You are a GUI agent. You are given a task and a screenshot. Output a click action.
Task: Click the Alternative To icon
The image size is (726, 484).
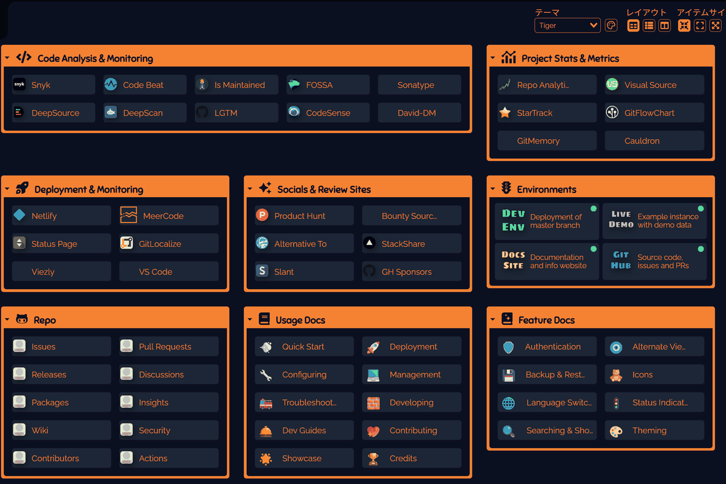coord(262,244)
